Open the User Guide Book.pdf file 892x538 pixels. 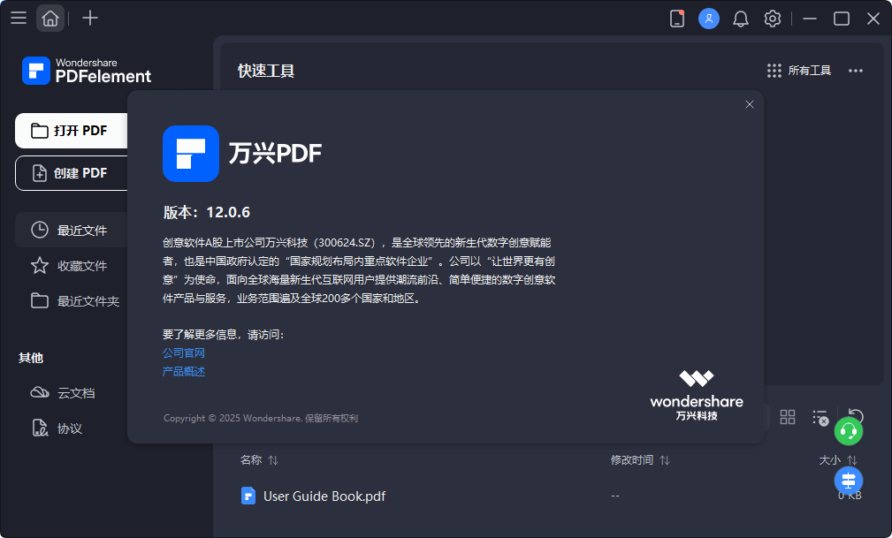(323, 496)
